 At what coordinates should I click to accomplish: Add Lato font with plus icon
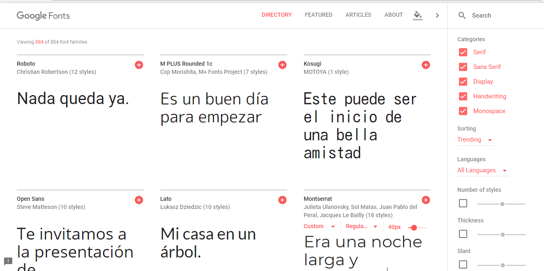[282, 200]
